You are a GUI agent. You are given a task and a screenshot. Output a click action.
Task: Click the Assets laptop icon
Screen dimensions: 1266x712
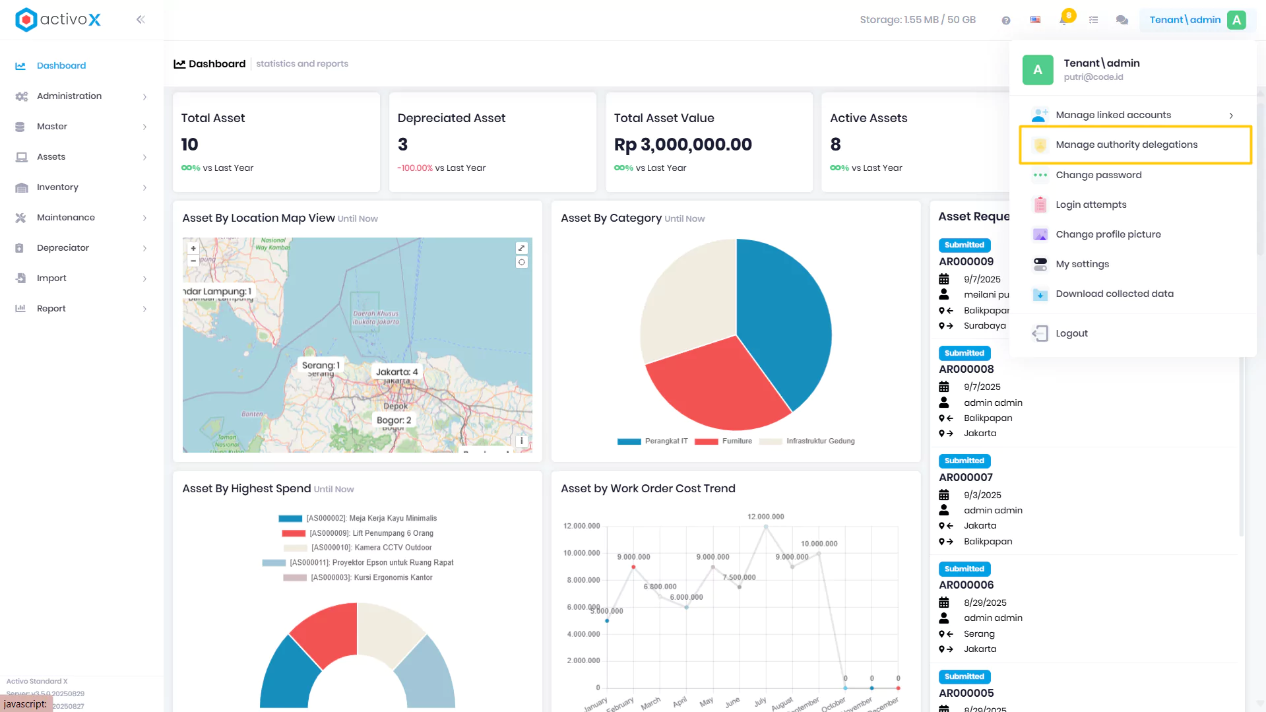(x=21, y=157)
